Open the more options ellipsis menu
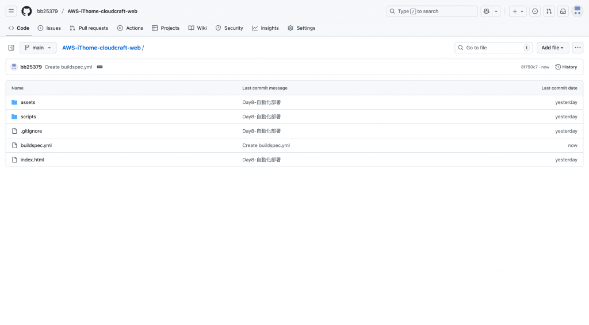This screenshot has width=589, height=325. pyautogui.click(x=577, y=48)
